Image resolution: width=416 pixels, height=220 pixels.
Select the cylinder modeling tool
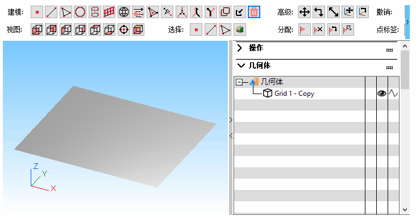coord(95,12)
